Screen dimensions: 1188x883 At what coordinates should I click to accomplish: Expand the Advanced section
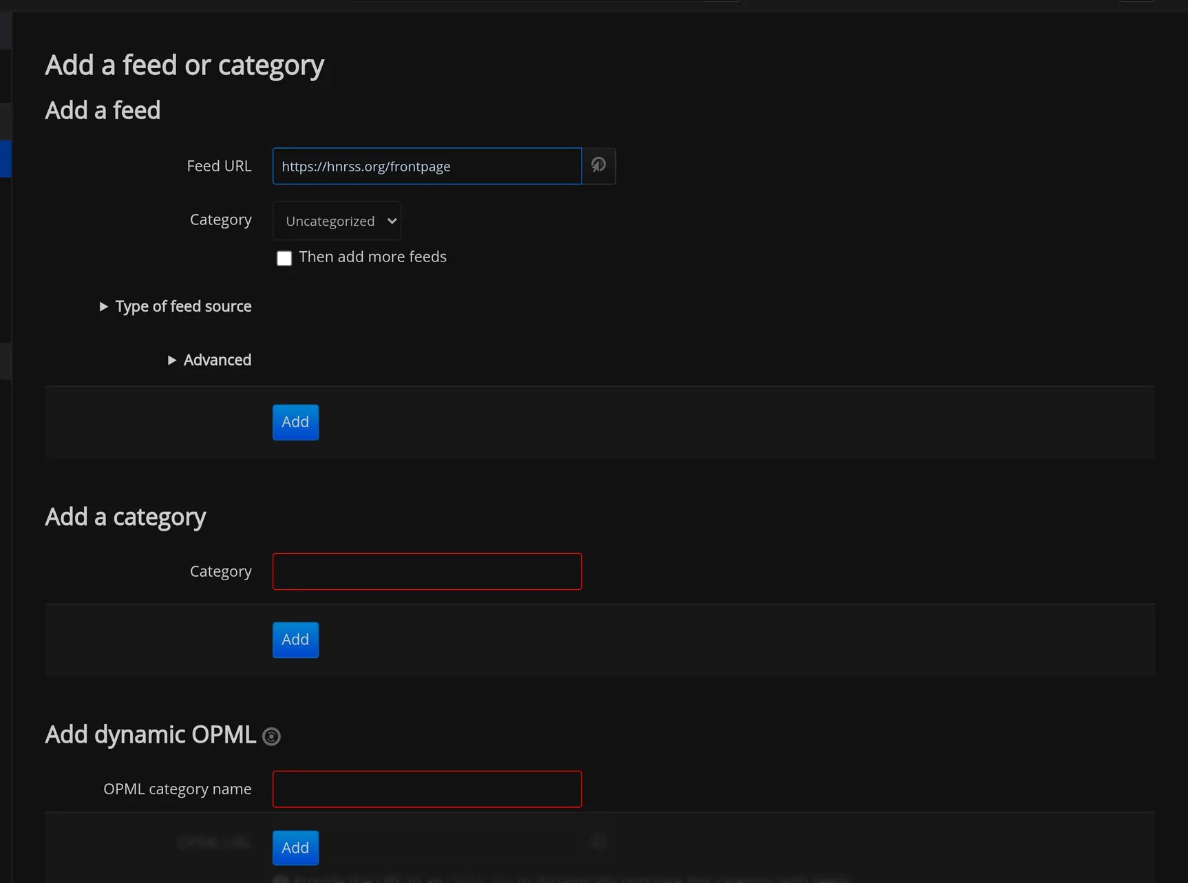(210, 360)
